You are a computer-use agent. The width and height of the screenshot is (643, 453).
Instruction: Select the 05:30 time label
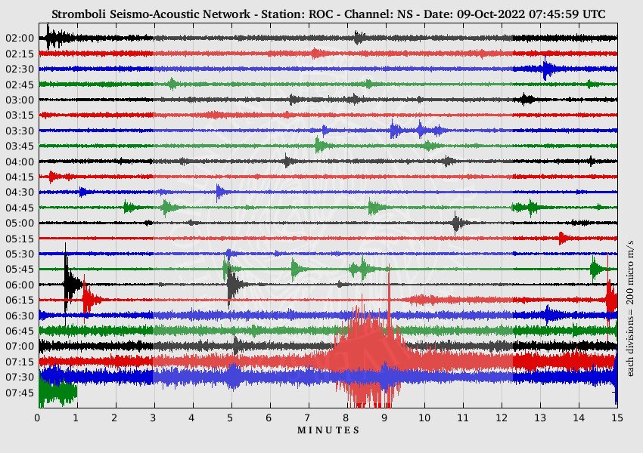[20, 254]
